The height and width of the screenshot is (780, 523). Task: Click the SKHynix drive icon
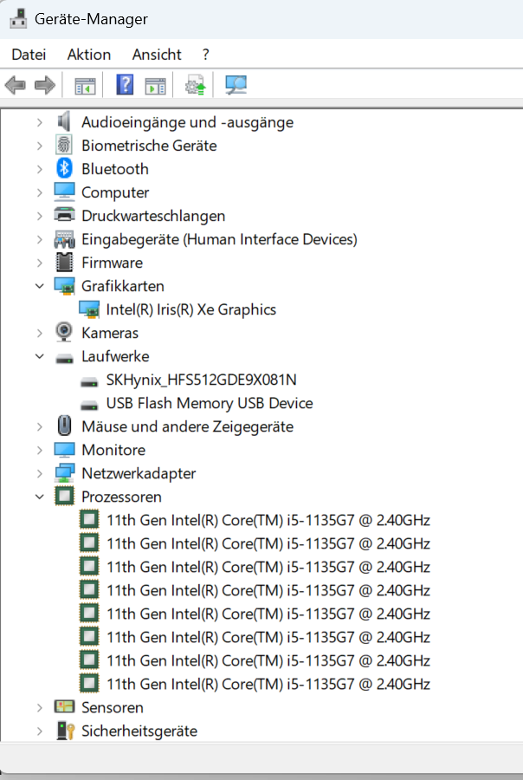click(x=89, y=382)
